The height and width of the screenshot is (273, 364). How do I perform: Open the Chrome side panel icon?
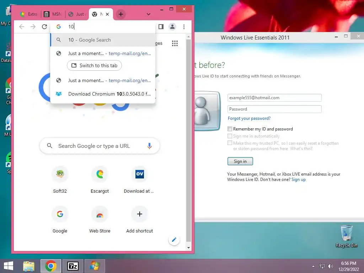(x=161, y=27)
